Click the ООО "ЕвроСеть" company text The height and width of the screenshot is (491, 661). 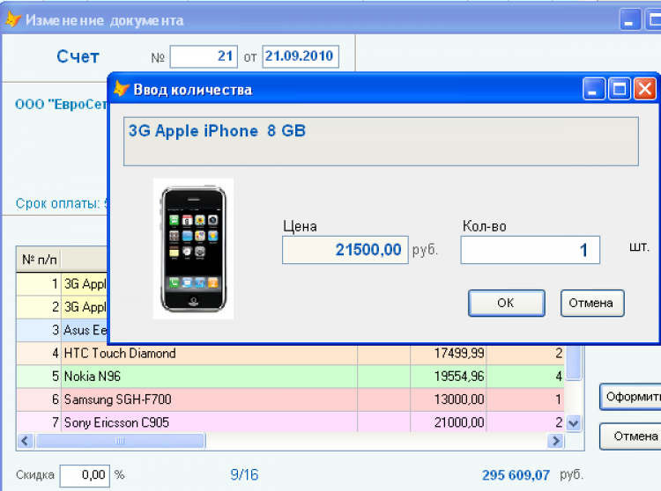click(x=61, y=104)
